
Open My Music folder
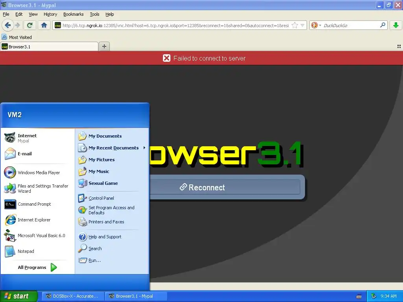pyautogui.click(x=112, y=171)
